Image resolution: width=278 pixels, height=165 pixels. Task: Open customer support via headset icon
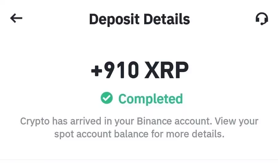pos(262,19)
